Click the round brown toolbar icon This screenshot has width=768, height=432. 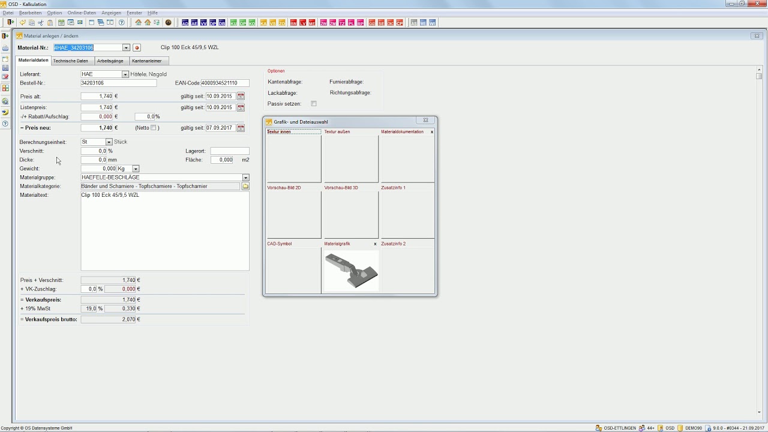(x=169, y=23)
